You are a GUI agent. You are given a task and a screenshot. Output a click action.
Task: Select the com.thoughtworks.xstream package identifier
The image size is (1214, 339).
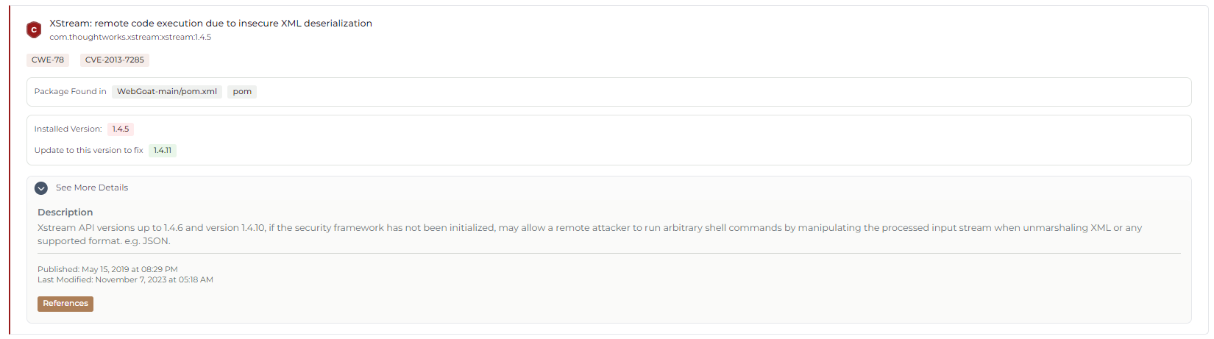[130, 38]
